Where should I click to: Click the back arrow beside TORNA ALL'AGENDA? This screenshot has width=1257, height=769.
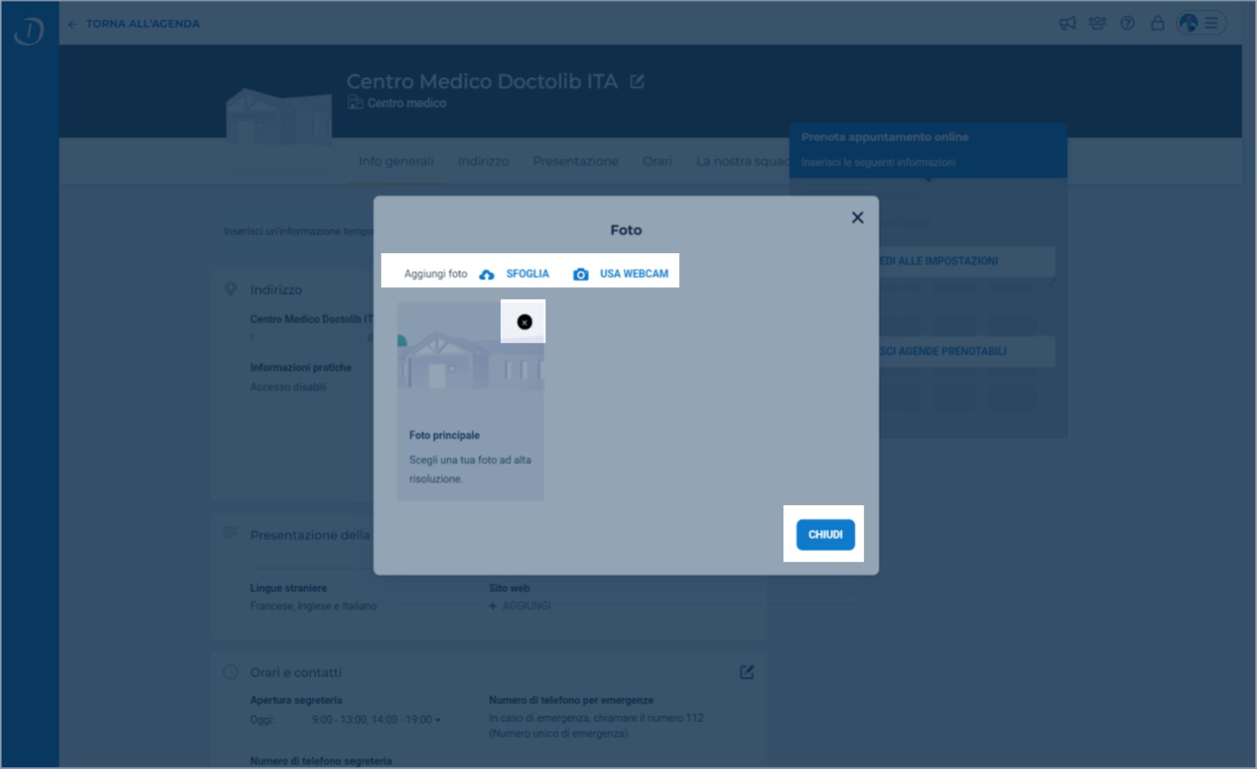point(72,24)
